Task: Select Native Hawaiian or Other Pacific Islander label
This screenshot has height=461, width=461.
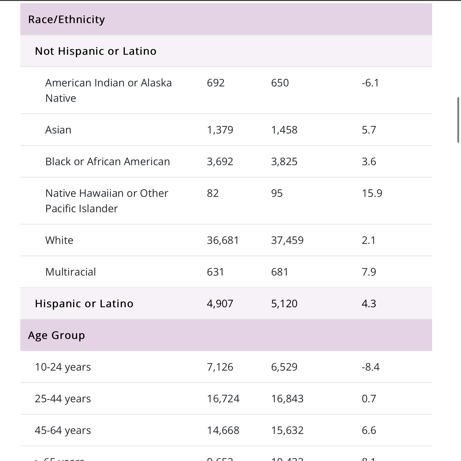Action: coord(106,201)
